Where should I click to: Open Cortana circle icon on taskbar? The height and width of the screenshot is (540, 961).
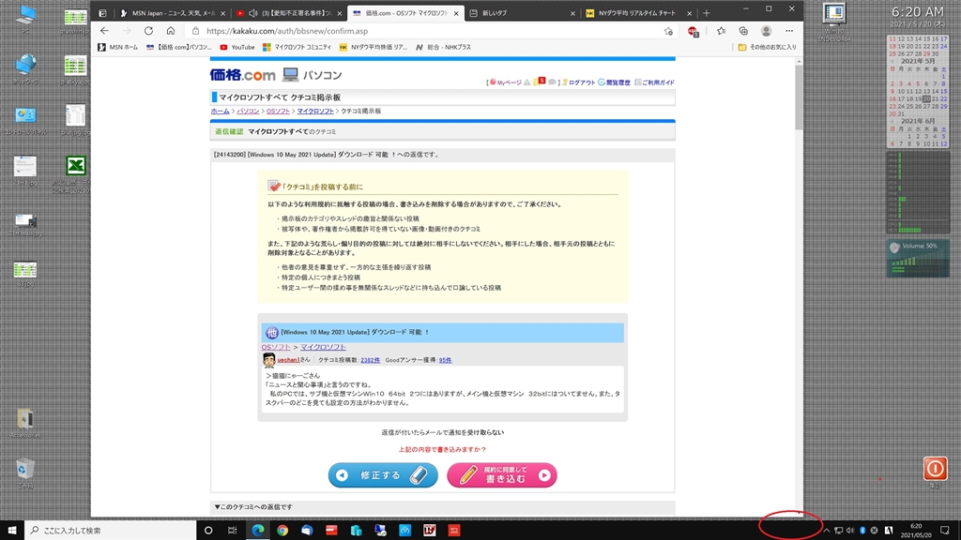tap(208, 531)
